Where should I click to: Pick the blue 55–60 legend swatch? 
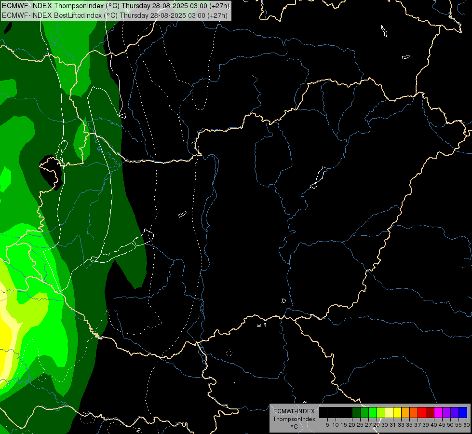pyautogui.click(x=463, y=412)
